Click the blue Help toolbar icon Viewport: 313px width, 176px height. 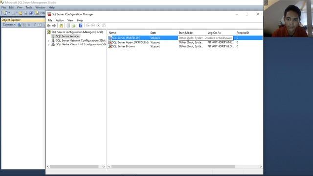(81, 26)
